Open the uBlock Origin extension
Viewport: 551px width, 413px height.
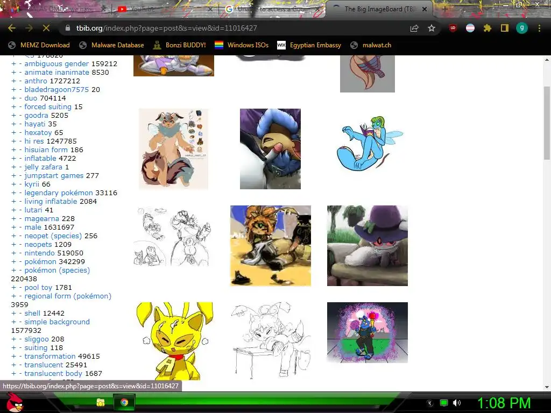[x=453, y=28]
